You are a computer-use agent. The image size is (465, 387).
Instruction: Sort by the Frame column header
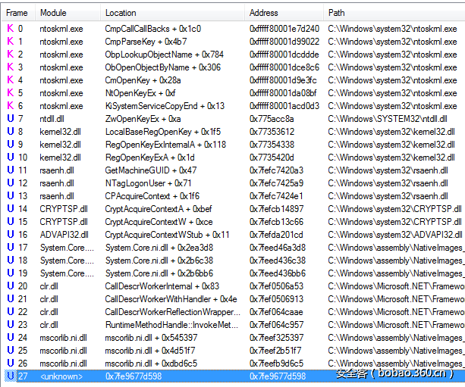point(18,13)
